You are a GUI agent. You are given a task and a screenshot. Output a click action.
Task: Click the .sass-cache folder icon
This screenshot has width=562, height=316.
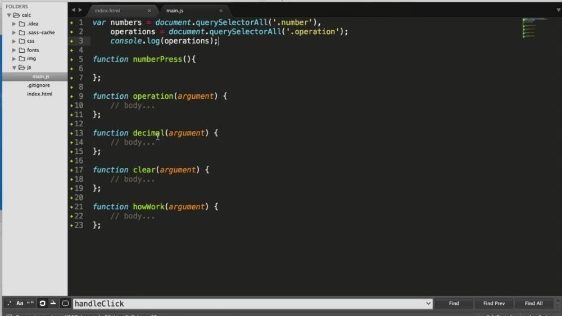[22, 33]
